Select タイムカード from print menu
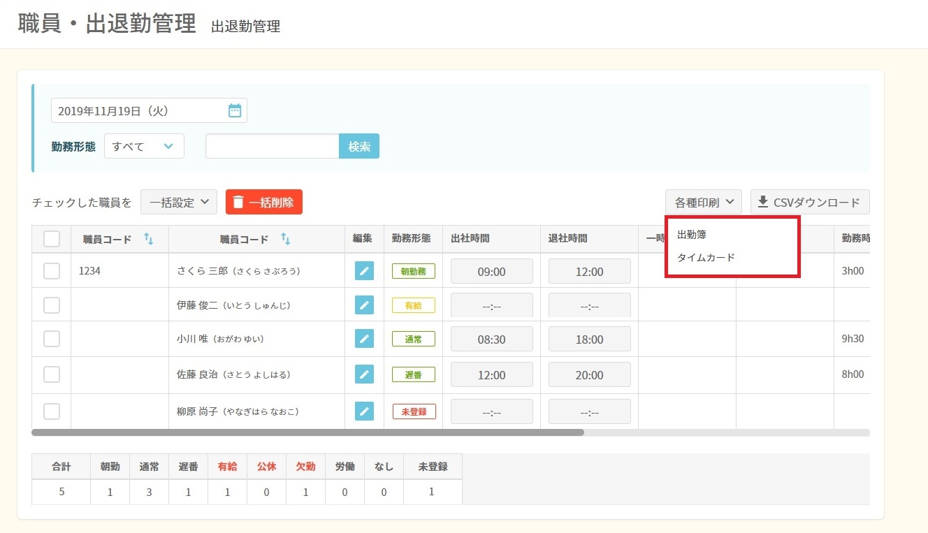The height and width of the screenshot is (533, 928). pyautogui.click(x=706, y=257)
